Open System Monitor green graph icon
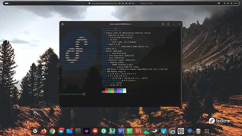242x136 pixels. click(147, 131)
